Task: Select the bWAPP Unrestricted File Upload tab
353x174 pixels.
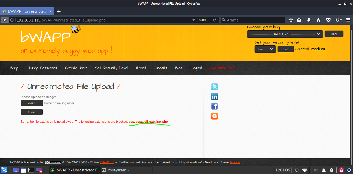Action: 27,11
